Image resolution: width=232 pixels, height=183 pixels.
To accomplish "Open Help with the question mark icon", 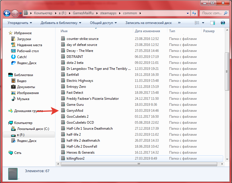I will (223, 23).
